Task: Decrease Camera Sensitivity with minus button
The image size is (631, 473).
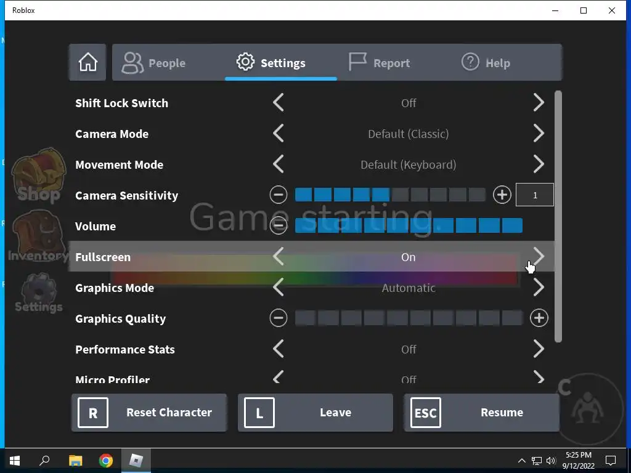Action: click(x=279, y=195)
